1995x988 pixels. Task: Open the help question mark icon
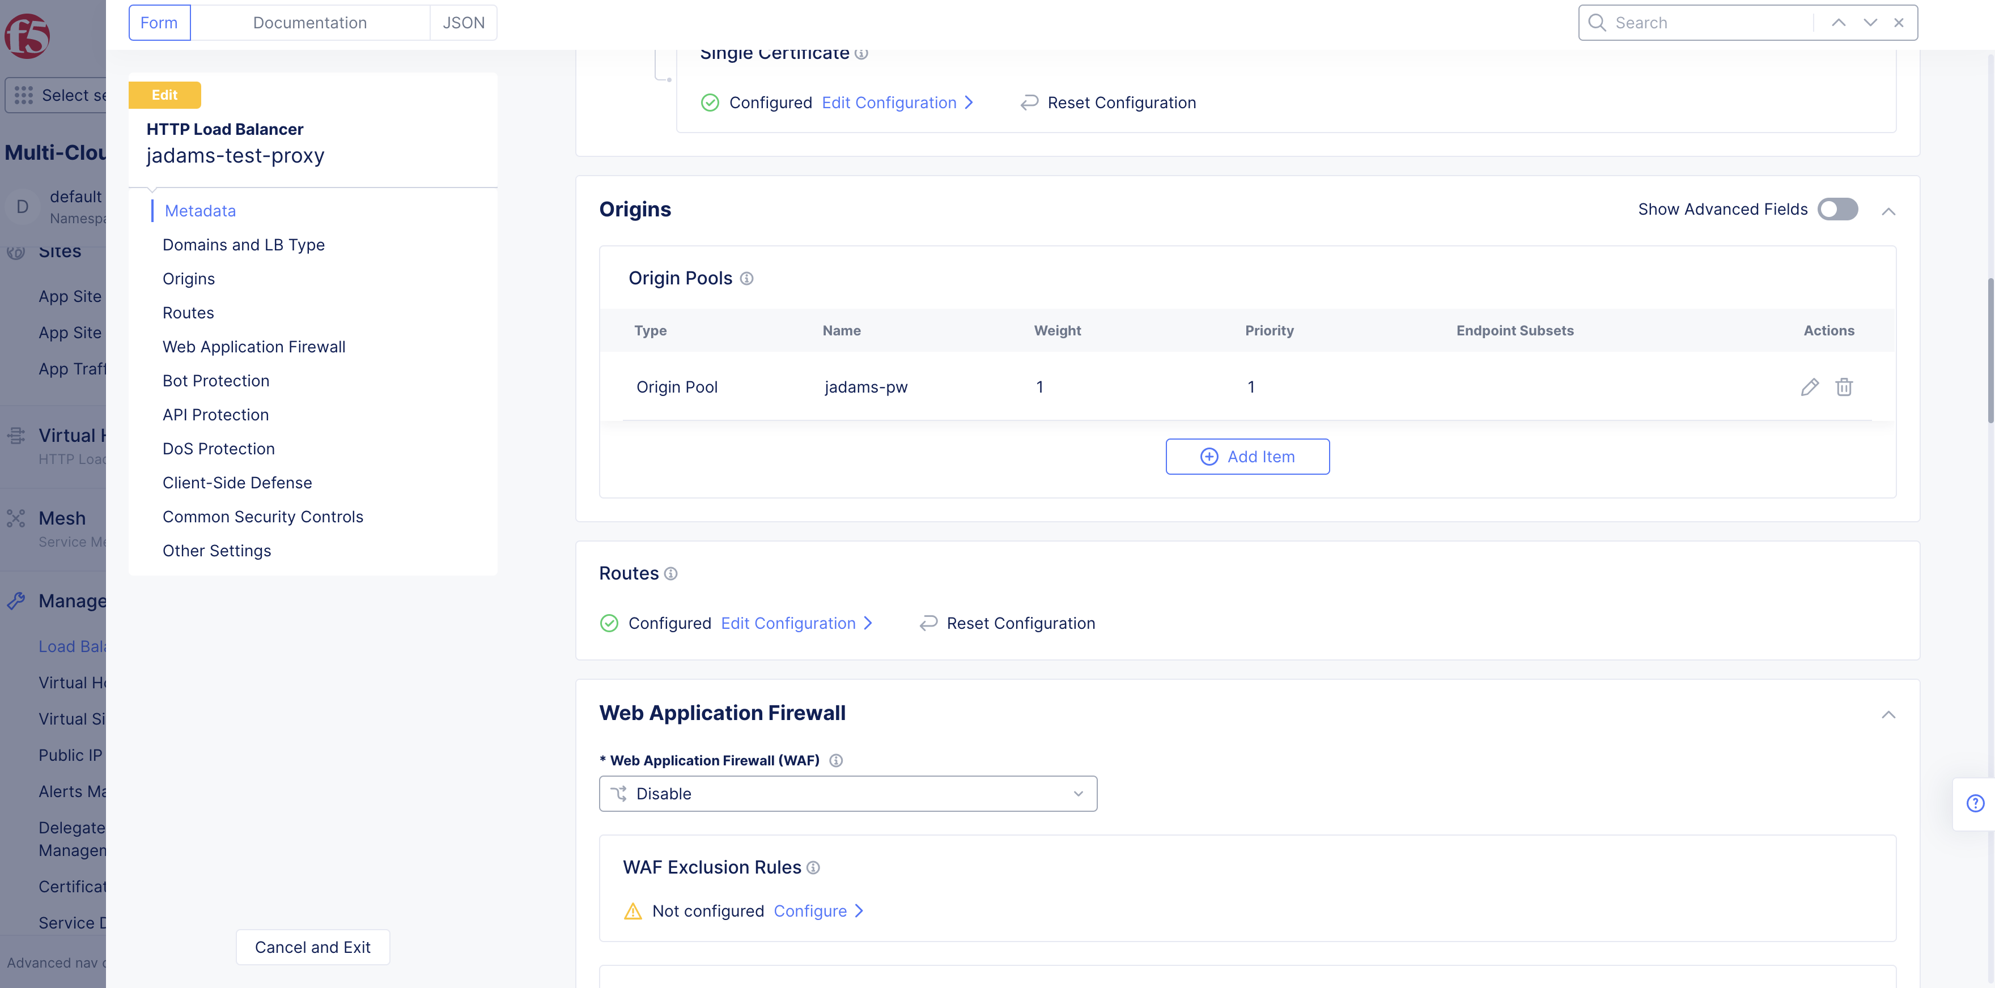(1976, 804)
